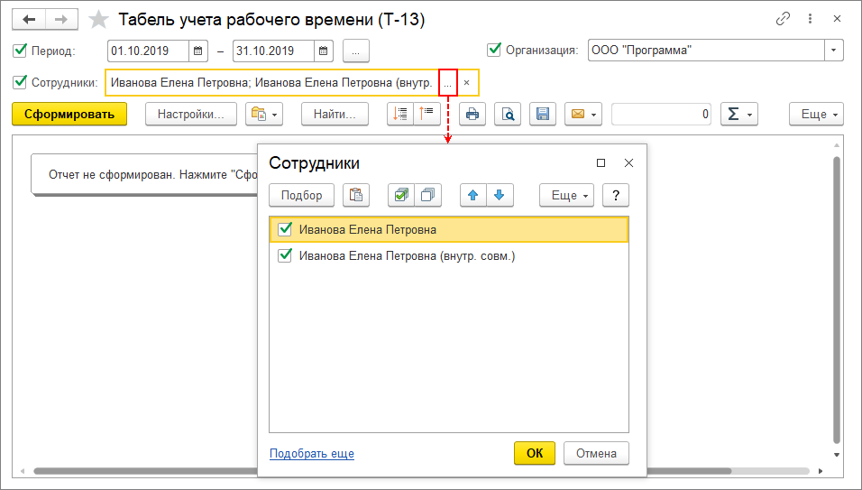Uncheck Иванова Елена Петровна (внутр. совм.)

tap(285, 255)
